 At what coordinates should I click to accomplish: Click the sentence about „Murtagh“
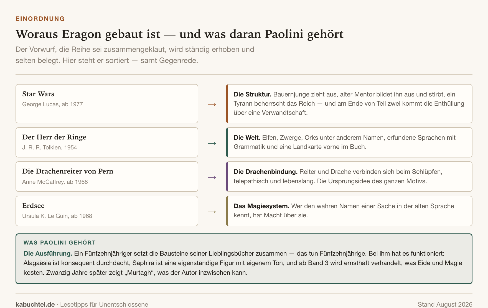point(147,273)
